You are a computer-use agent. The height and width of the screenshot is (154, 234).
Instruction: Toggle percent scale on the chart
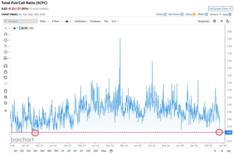[222, 151]
